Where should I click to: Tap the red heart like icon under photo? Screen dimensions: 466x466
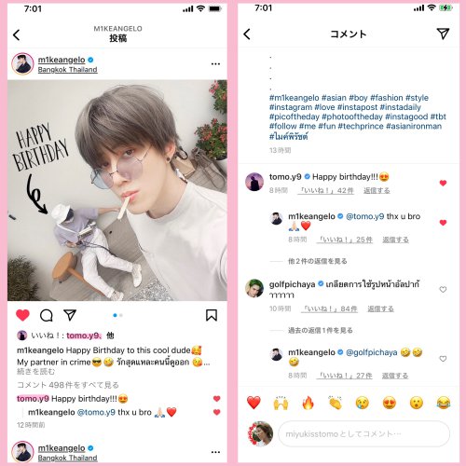point(22,315)
